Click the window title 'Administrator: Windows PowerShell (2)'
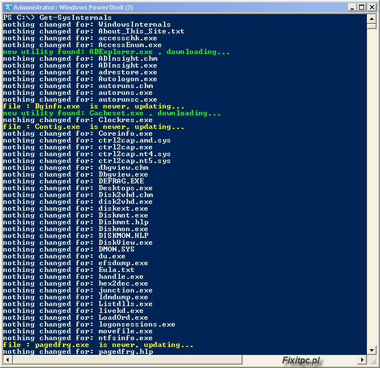Viewport: 380px width, 368px height. coord(73,7)
